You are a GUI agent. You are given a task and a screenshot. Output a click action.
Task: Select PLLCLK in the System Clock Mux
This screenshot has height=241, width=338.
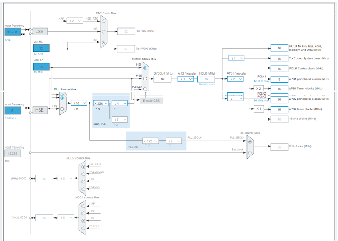click(145, 89)
